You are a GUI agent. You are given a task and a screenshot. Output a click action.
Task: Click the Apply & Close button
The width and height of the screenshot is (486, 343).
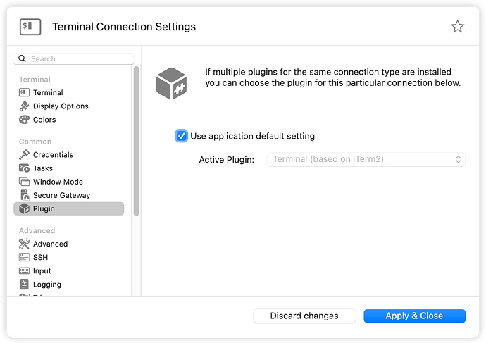pos(414,316)
